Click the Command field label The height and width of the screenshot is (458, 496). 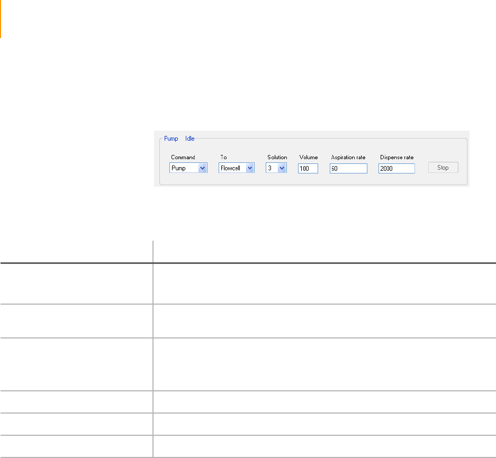point(183,158)
